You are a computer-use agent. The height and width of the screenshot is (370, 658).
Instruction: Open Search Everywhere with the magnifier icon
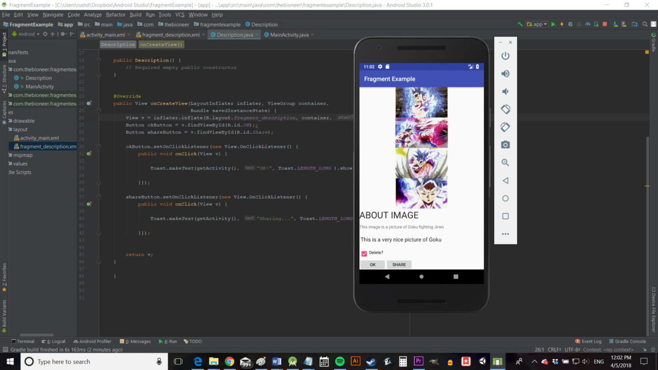pyautogui.click(x=645, y=24)
